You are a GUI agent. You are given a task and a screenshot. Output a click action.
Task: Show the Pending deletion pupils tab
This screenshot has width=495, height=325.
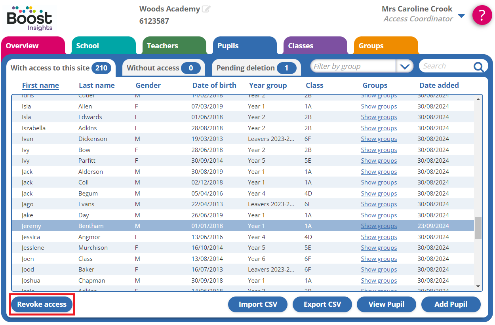(x=256, y=68)
